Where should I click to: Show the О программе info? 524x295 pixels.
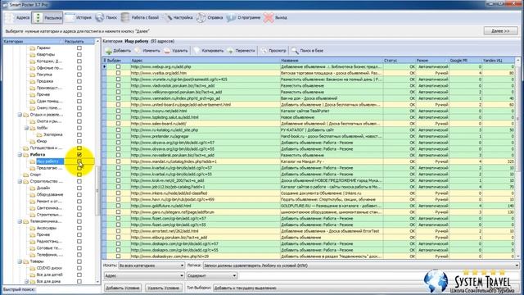(x=243, y=18)
